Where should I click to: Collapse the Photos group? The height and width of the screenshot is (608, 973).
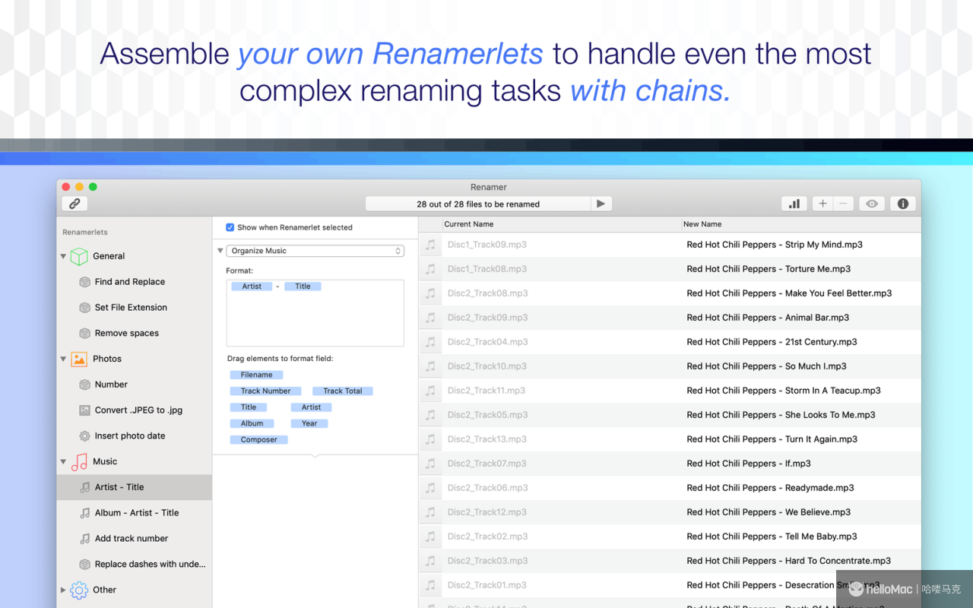(63, 359)
